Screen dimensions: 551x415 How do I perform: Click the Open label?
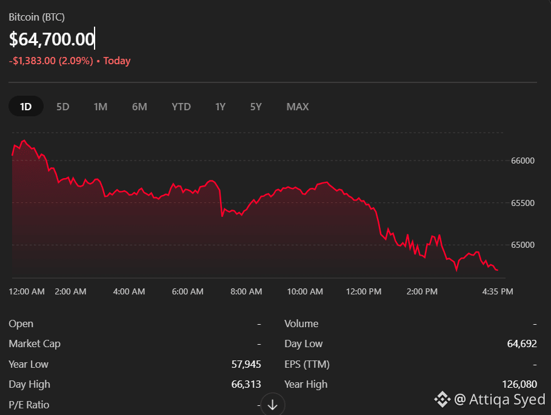pos(21,324)
